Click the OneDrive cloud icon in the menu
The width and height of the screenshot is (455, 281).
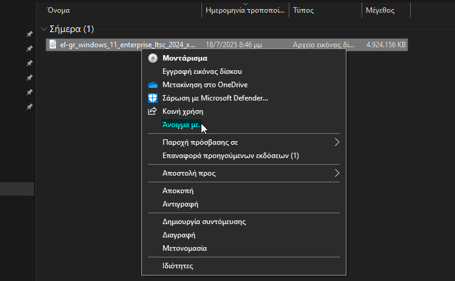click(x=153, y=85)
